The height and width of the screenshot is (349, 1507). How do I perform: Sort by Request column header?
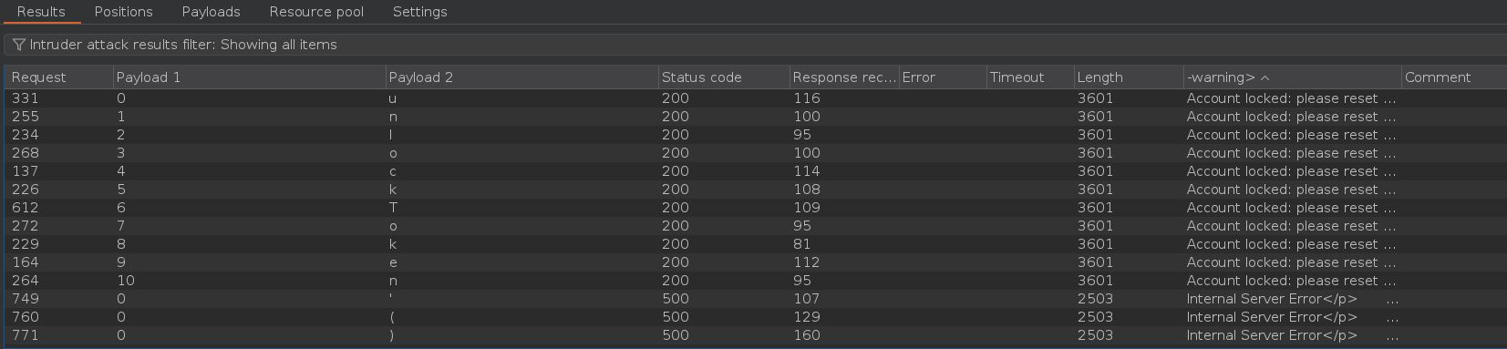coord(58,77)
